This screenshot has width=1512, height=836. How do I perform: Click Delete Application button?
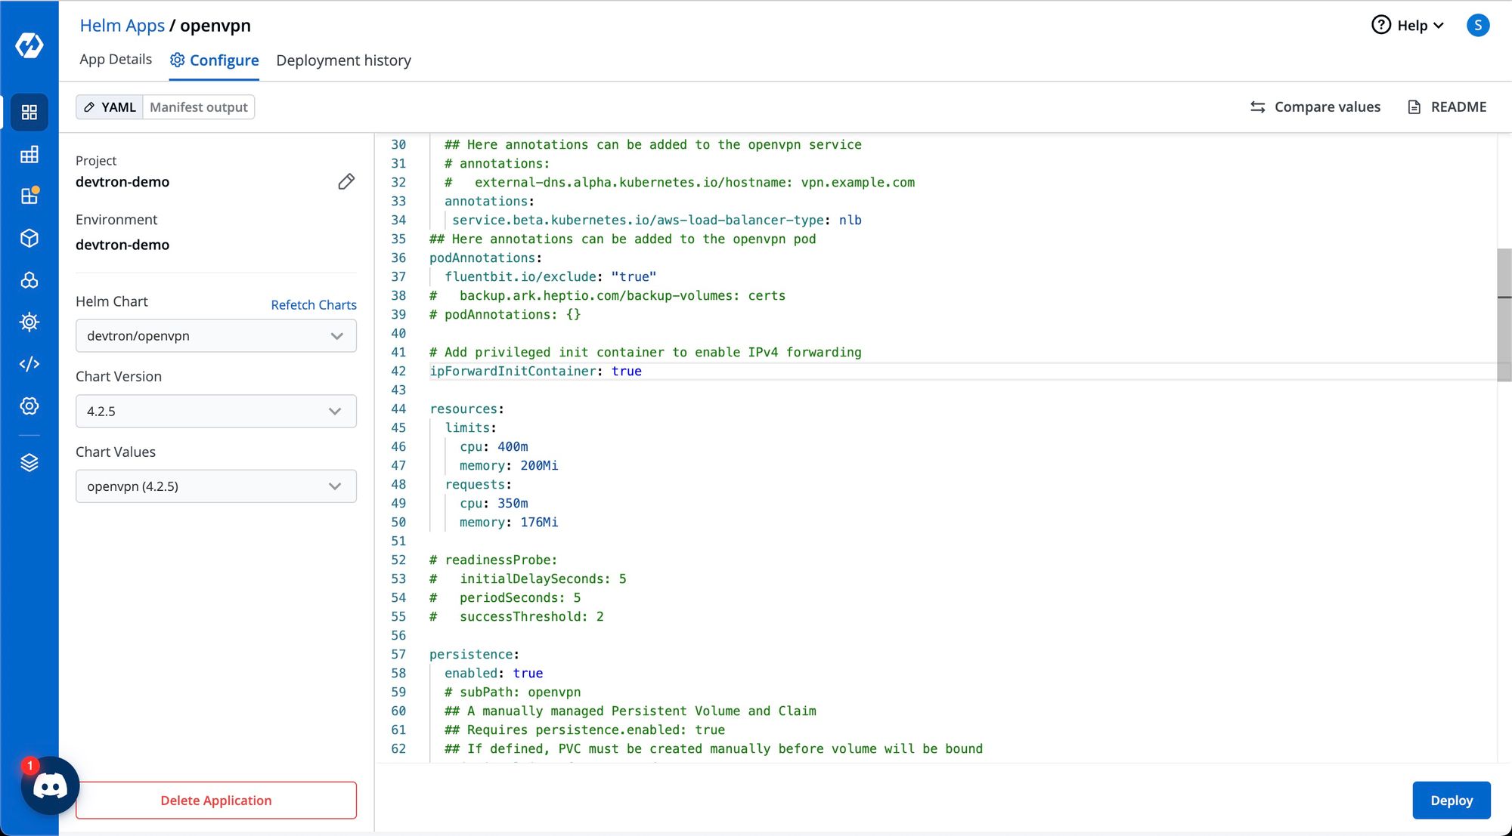(216, 801)
